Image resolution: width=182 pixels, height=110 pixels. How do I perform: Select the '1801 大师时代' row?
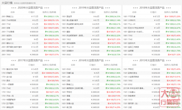tap(152, 20)
